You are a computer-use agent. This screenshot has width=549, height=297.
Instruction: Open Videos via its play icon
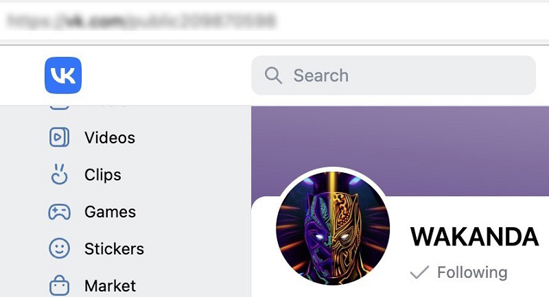coord(59,137)
